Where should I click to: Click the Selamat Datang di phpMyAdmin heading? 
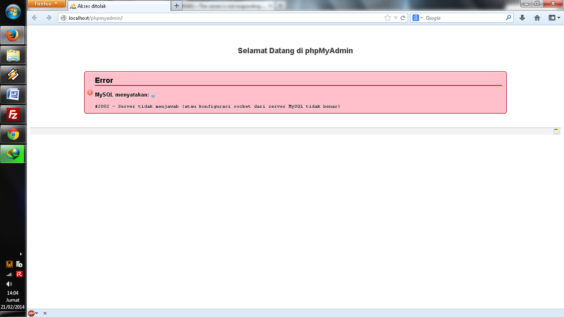pos(295,51)
